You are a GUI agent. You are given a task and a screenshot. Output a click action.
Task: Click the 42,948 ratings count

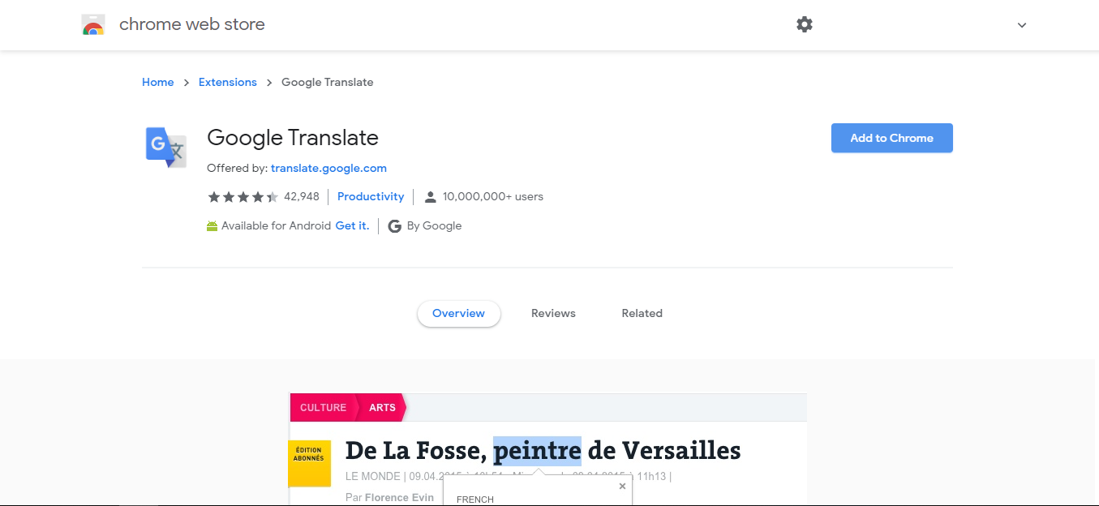[302, 196]
